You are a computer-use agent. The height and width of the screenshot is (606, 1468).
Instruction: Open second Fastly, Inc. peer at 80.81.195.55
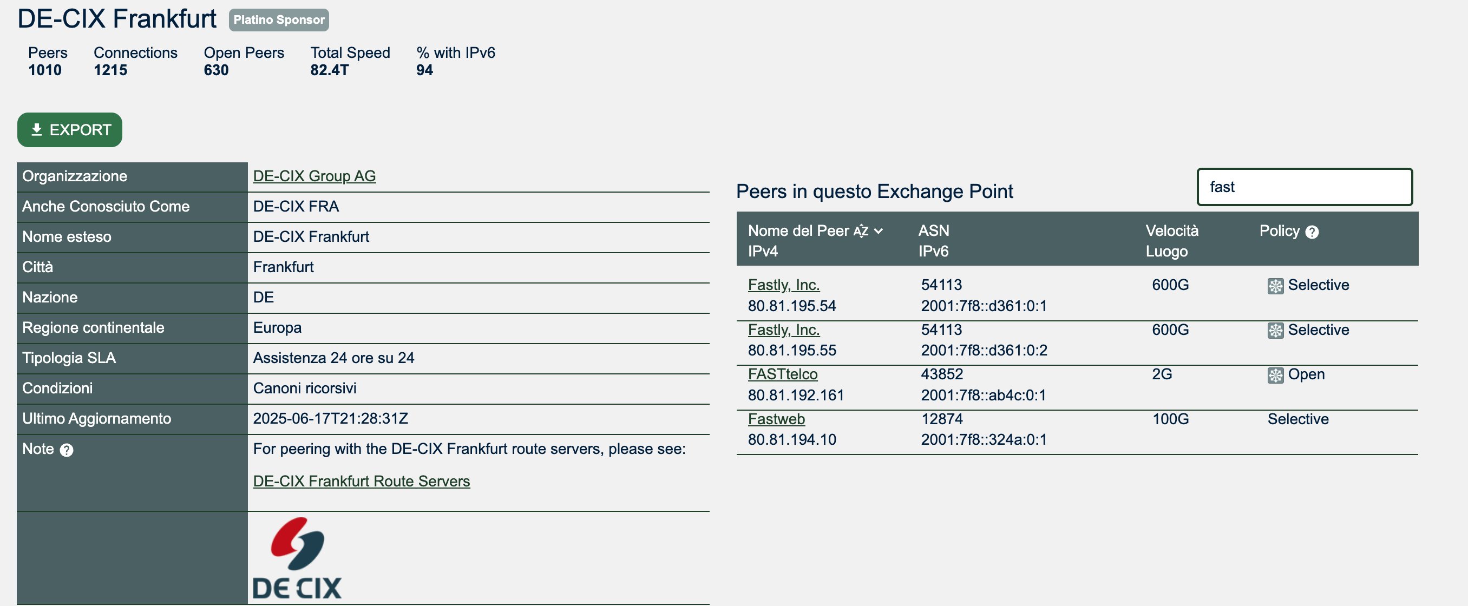[x=783, y=329]
